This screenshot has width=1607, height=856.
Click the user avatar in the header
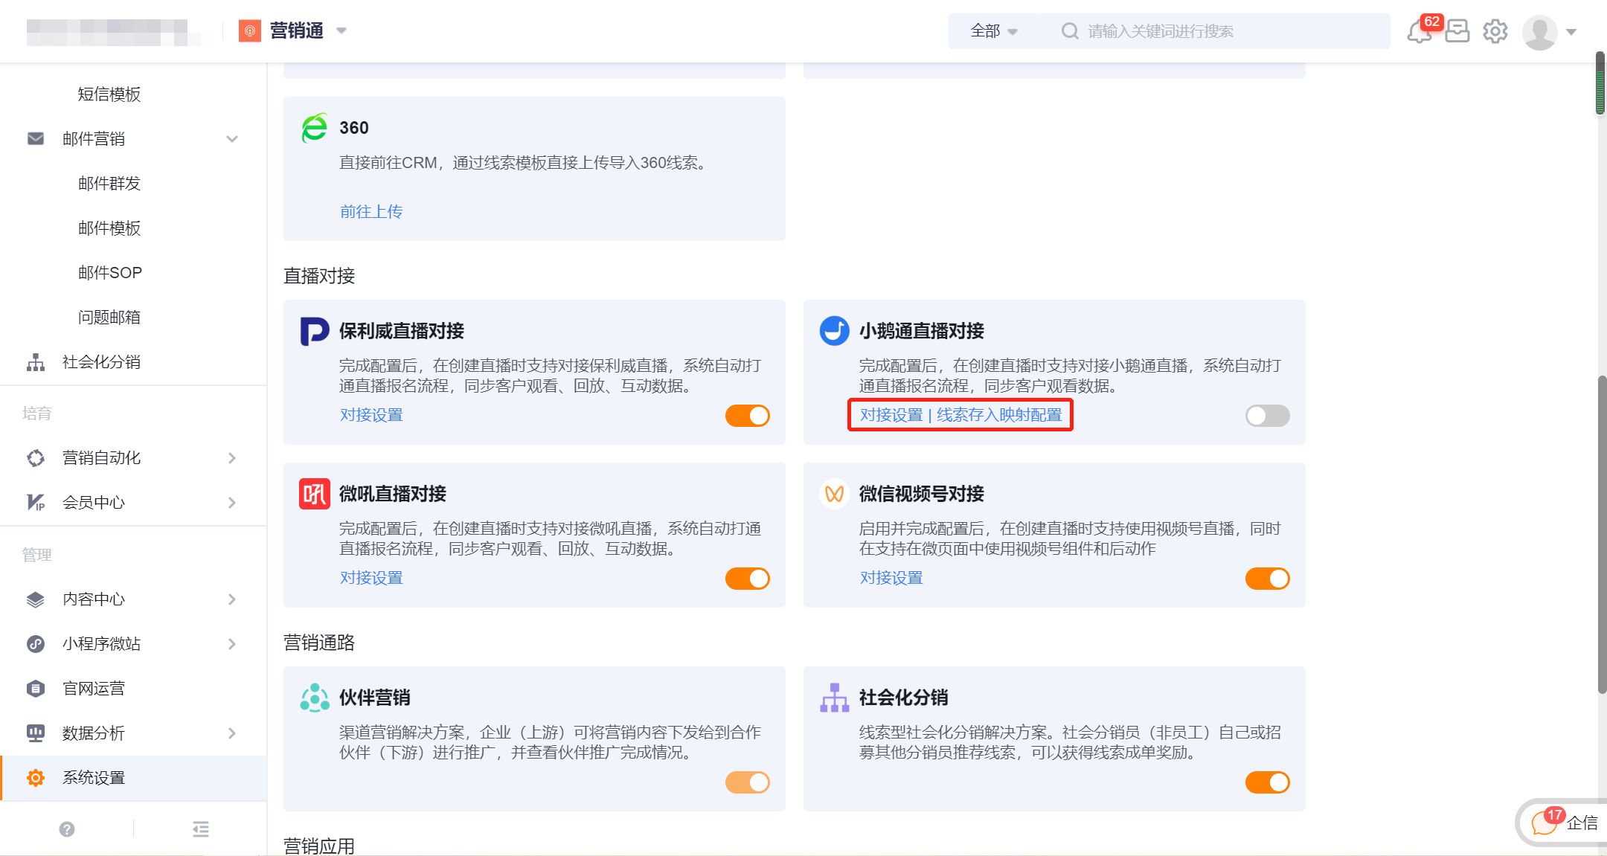point(1540,32)
